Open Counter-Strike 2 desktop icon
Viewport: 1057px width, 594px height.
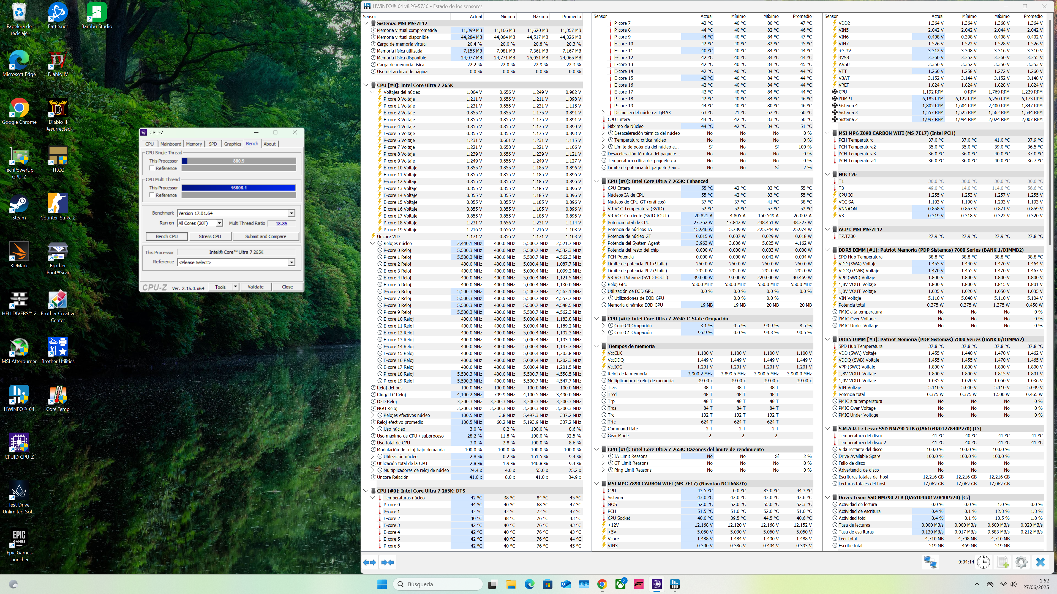click(x=58, y=207)
